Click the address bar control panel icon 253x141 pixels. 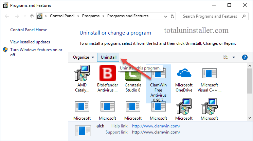tap(40, 16)
